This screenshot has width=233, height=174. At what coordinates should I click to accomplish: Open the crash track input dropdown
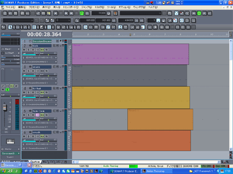(x=40, y=144)
